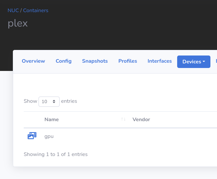Click the cut-off tab after Devices

tap(216, 61)
